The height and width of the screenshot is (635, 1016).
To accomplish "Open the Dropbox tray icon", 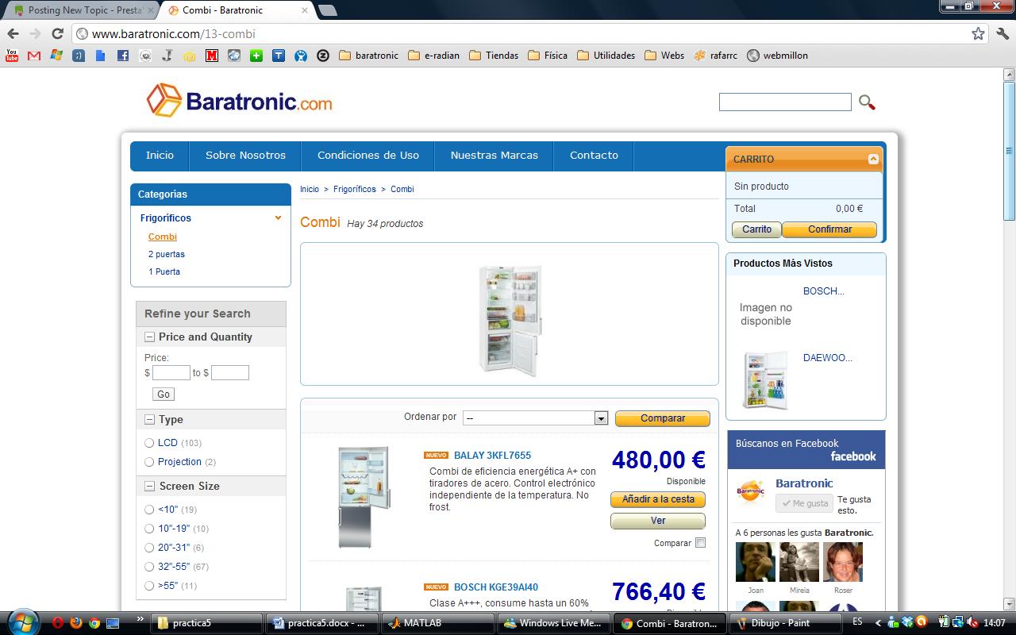I will (x=906, y=623).
